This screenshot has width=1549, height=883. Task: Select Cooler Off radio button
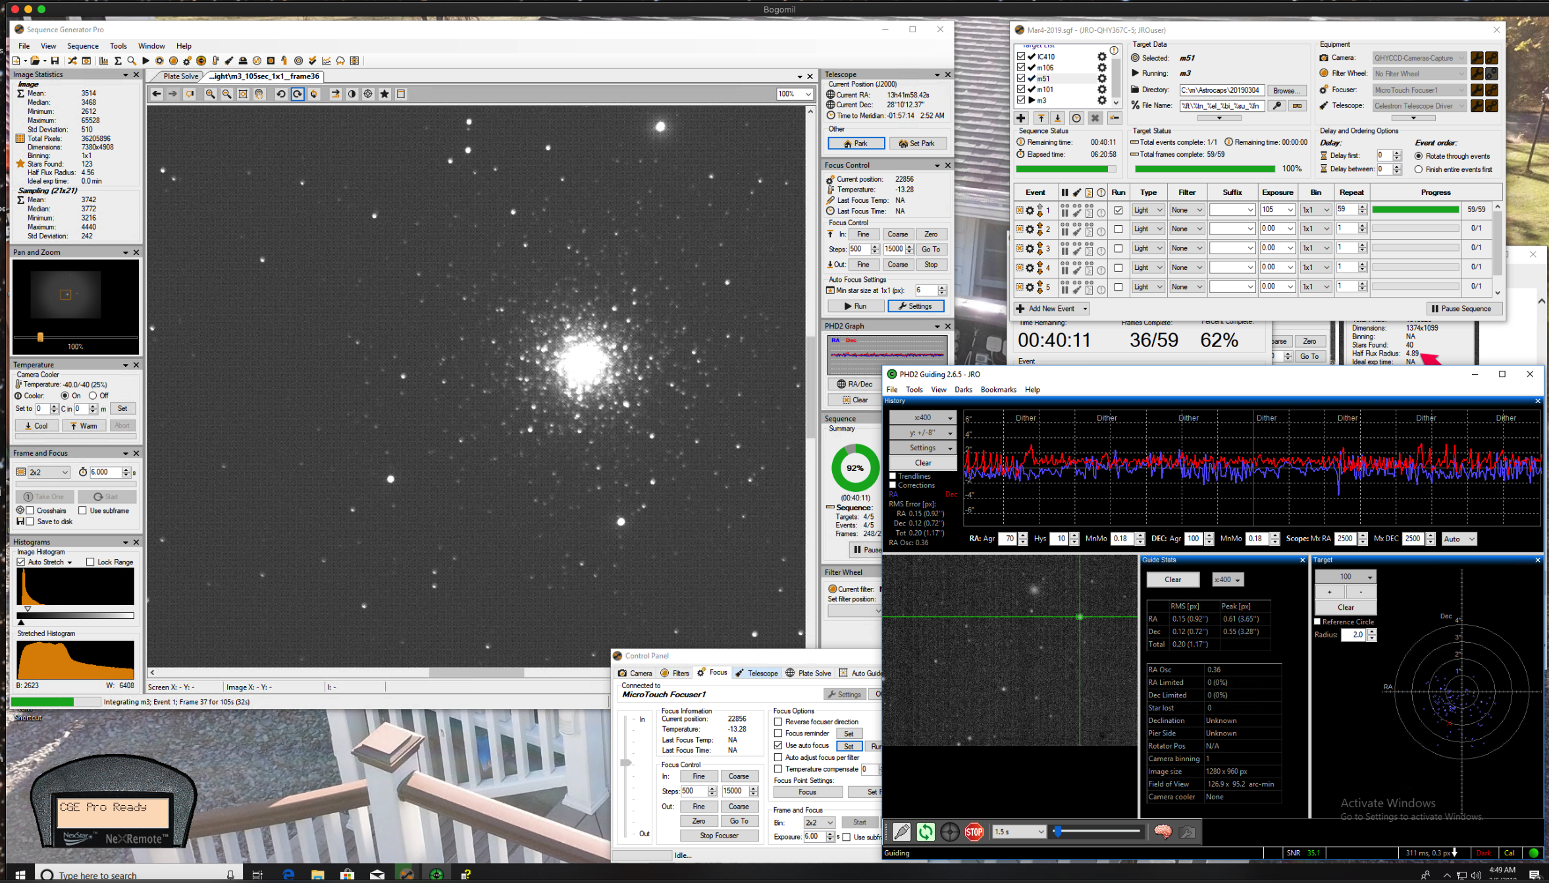[93, 396]
